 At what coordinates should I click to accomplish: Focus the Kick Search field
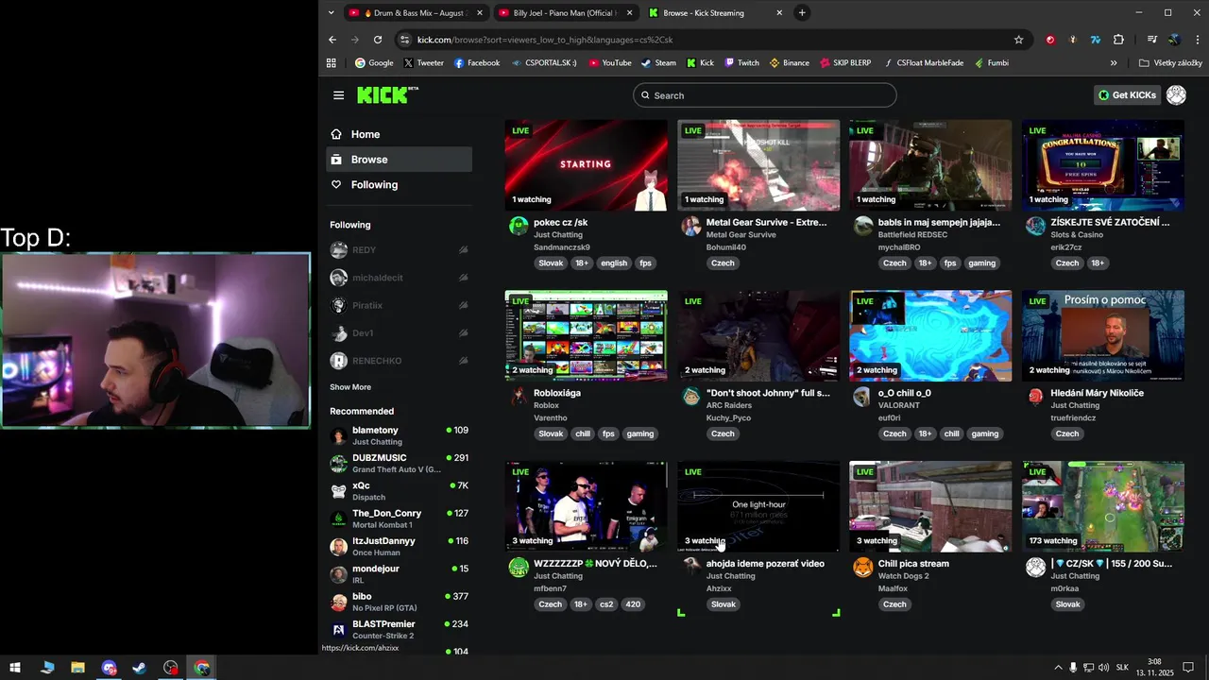[764, 95]
